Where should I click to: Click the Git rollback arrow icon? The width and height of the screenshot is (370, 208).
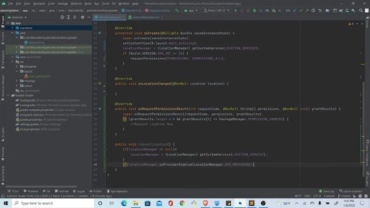pos(320,10)
